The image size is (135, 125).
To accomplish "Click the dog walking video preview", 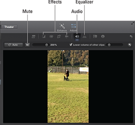I will [68, 86].
